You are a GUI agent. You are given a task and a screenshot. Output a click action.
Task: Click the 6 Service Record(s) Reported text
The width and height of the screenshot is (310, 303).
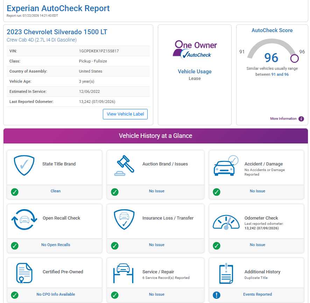click(x=166, y=278)
